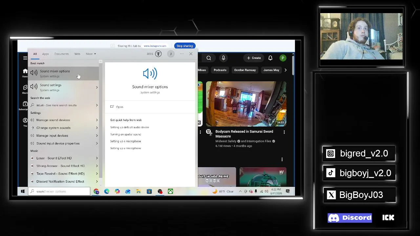Open Microsoft Store from the taskbar
The image size is (420, 236).
click(149, 191)
